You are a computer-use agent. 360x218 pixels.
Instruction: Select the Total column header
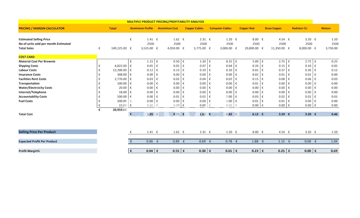tap(113, 28)
